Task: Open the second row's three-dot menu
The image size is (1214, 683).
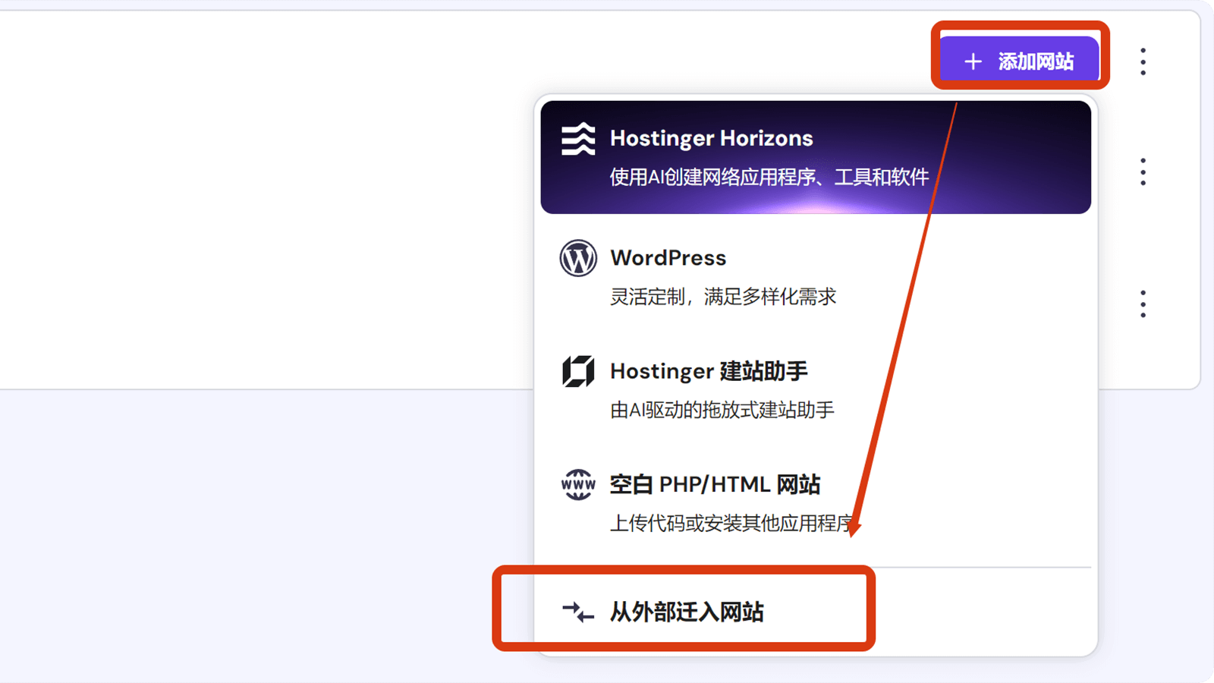Action: point(1143,172)
